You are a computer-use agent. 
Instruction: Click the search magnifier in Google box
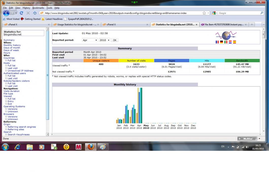click(262, 13)
